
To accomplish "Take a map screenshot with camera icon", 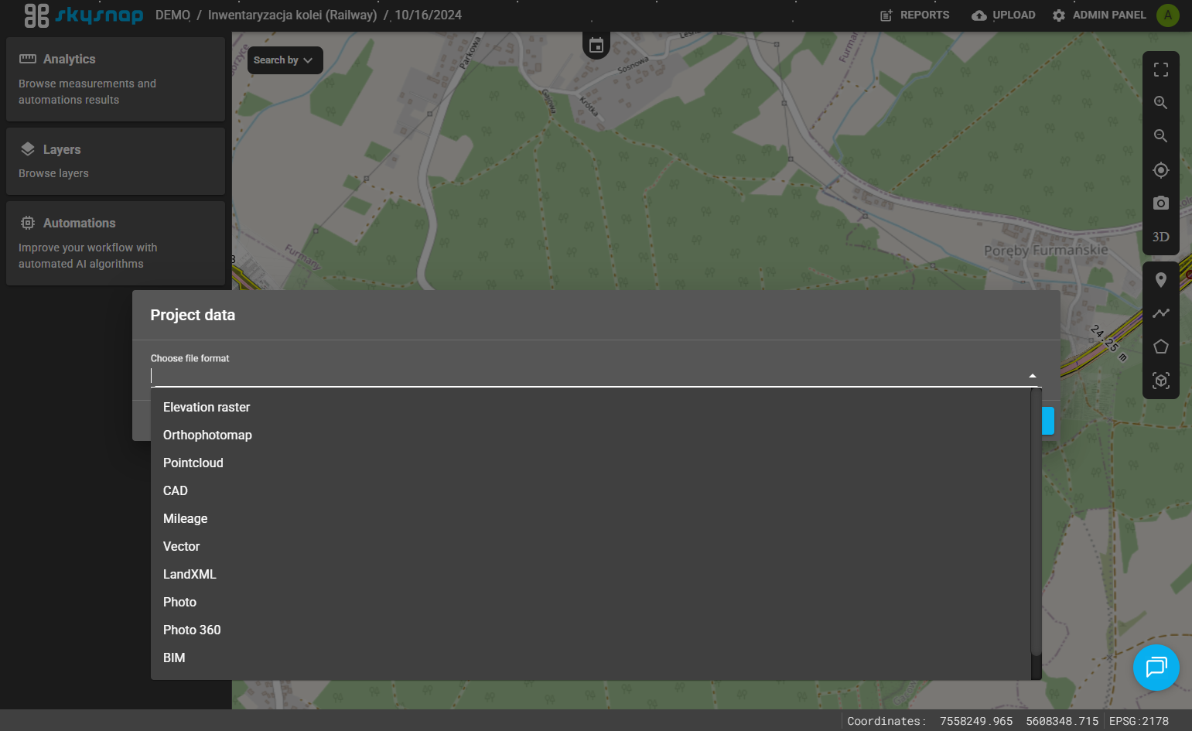I will point(1161,203).
